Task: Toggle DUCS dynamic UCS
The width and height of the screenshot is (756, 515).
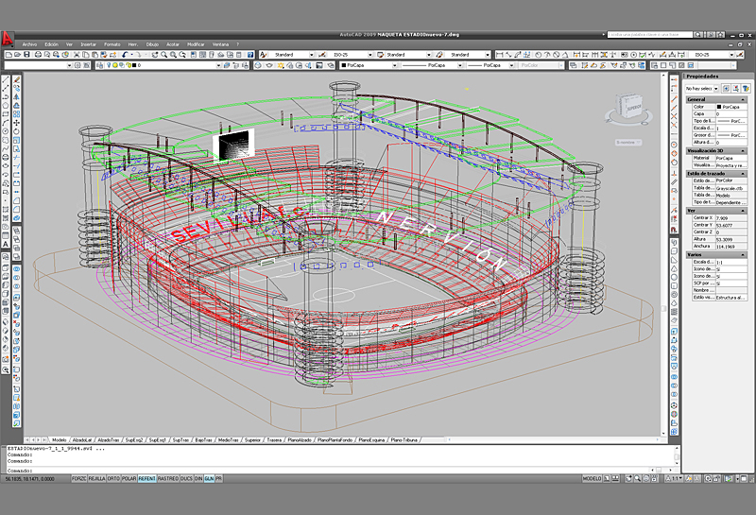Action: click(x=186, y=479)
